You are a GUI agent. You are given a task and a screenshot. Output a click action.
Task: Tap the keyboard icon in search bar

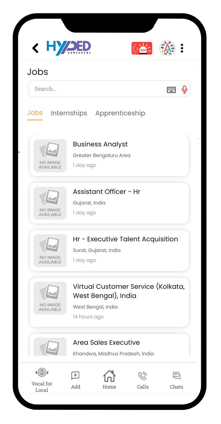171,90
